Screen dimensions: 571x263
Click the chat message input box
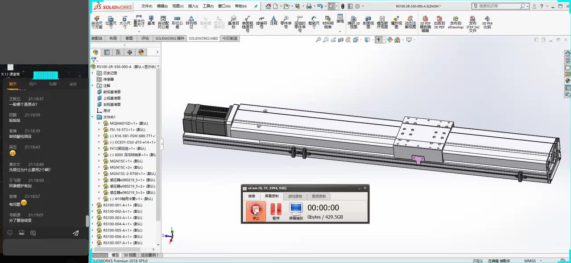(x=45, y=247)
